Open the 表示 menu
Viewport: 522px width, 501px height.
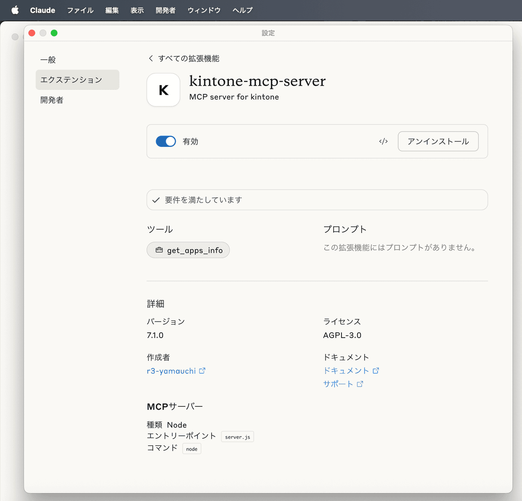(x=137, y=10)
